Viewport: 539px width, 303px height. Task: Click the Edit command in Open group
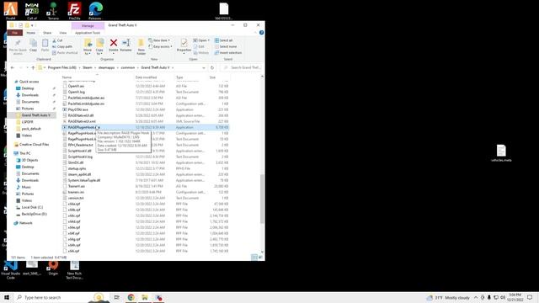199,46
